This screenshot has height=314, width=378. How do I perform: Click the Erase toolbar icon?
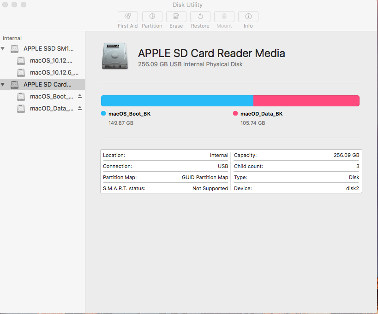coord(176,17)
